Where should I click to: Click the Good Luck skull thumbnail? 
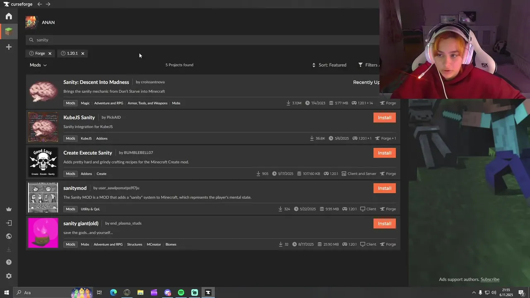[43, 162]
